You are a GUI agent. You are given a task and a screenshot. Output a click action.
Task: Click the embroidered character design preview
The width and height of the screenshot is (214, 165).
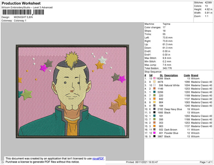72,91
